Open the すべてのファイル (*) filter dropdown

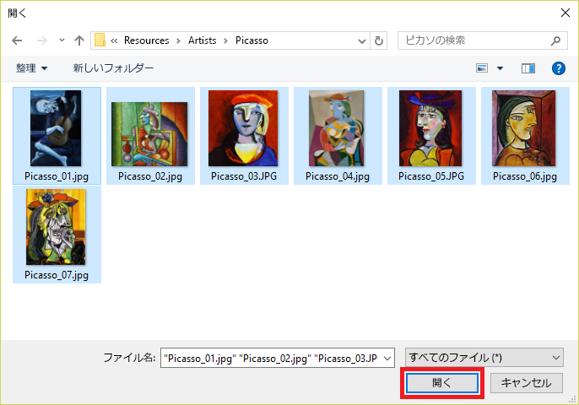(x=484, y=358)
